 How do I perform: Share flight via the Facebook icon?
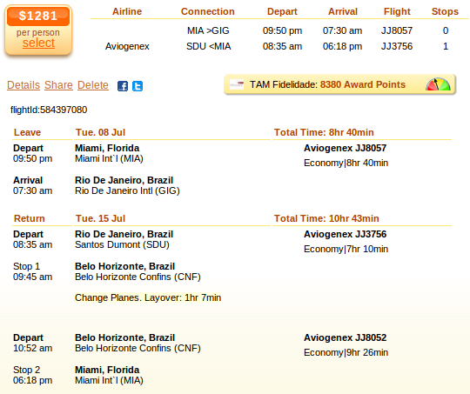[x=123, y=86]
